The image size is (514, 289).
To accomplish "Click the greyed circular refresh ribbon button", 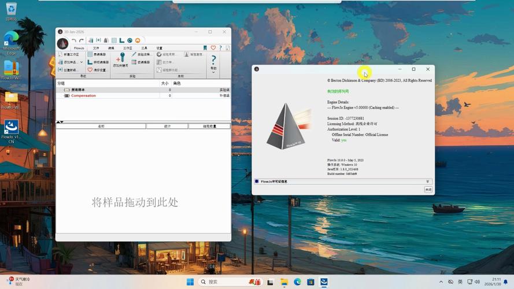I will [x=166, y=54].
